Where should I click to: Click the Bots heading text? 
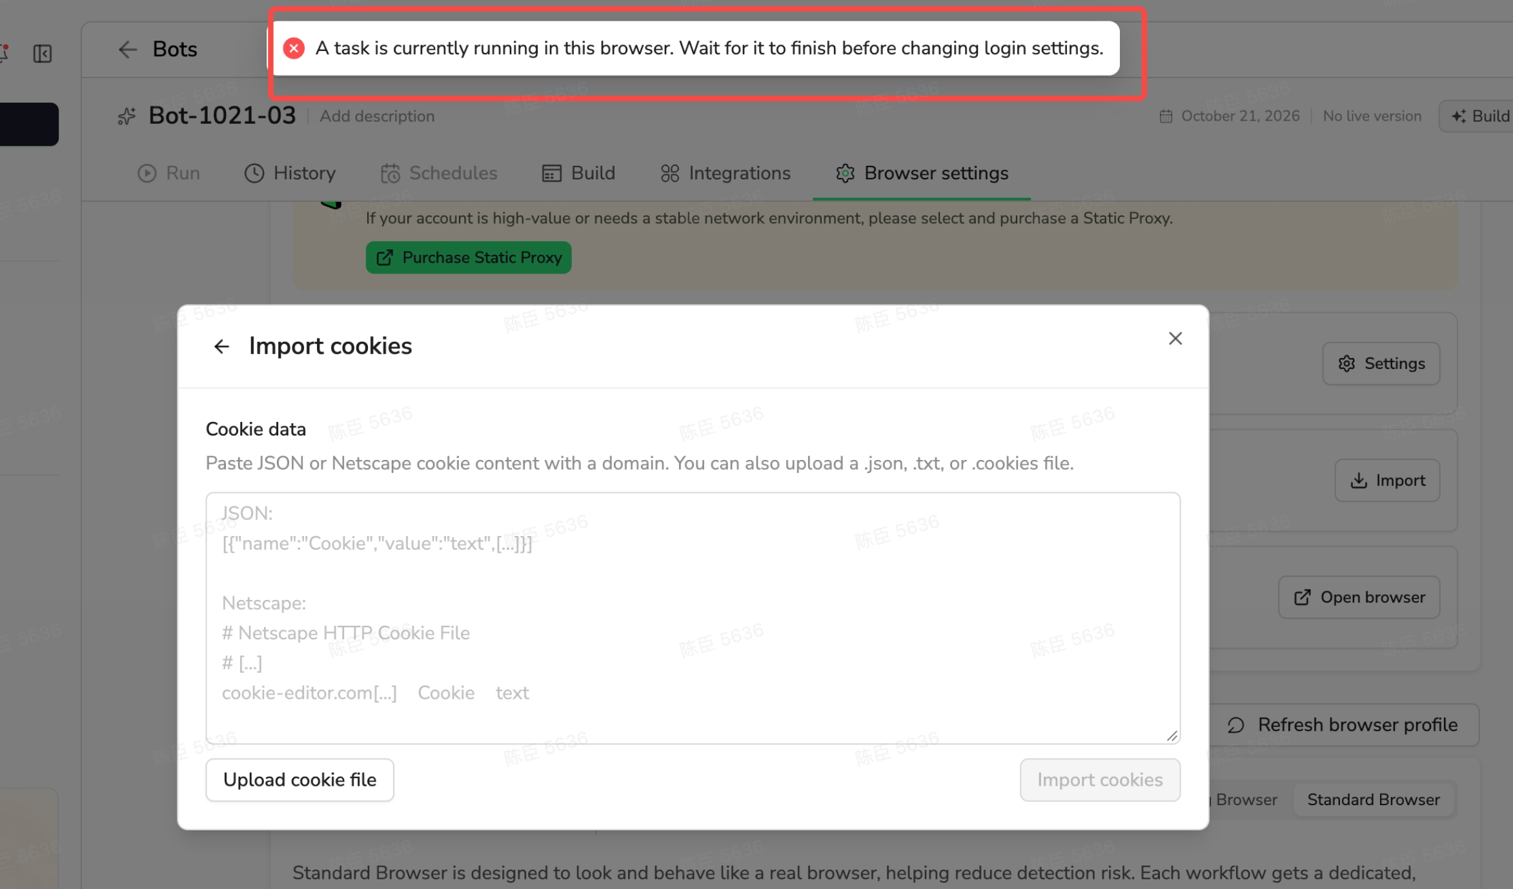click(x=175, y=49)
